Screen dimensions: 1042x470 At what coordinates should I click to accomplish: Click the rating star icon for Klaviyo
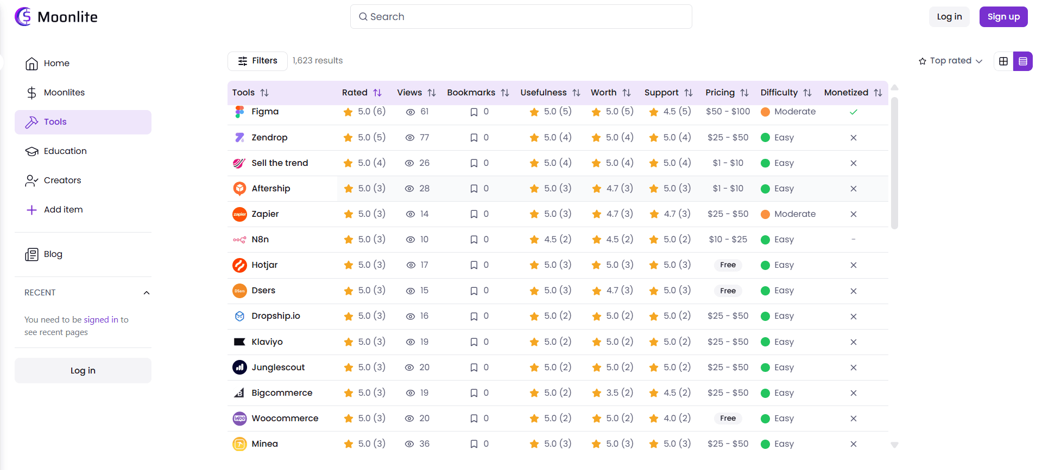349,342
